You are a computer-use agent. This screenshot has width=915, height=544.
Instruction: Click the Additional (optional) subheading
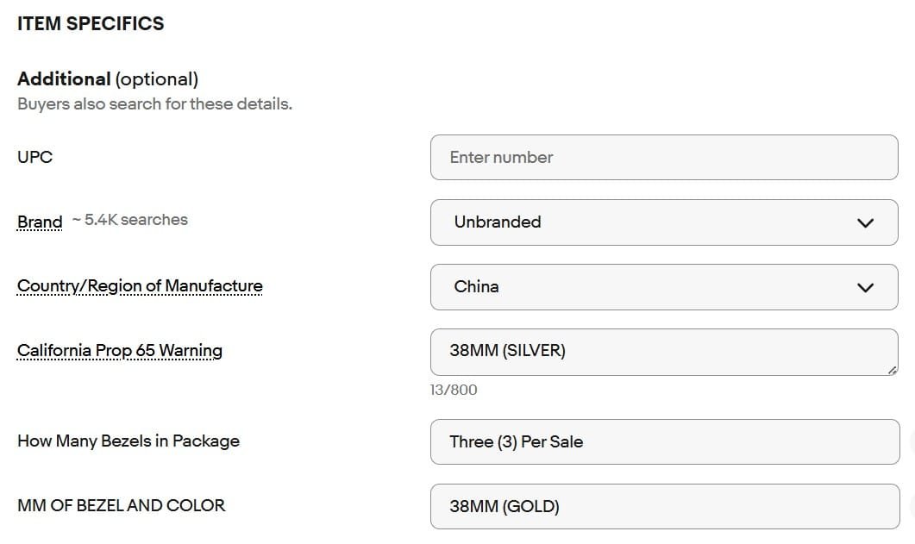(108, 79)
